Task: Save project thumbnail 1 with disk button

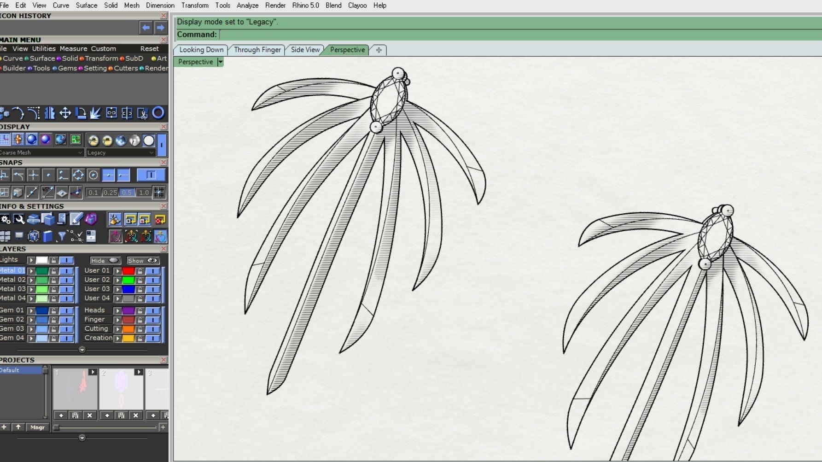Action: (75, 415)
